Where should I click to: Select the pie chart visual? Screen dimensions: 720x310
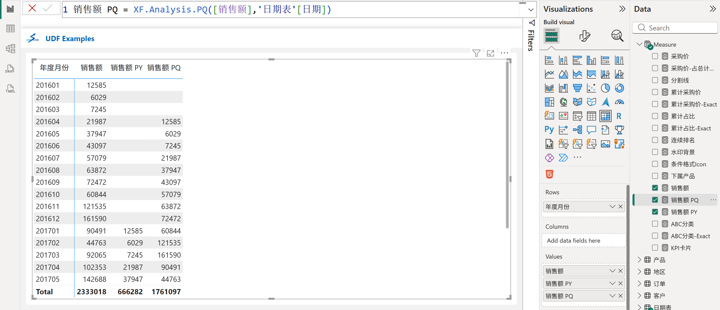[x=605, y=88]
